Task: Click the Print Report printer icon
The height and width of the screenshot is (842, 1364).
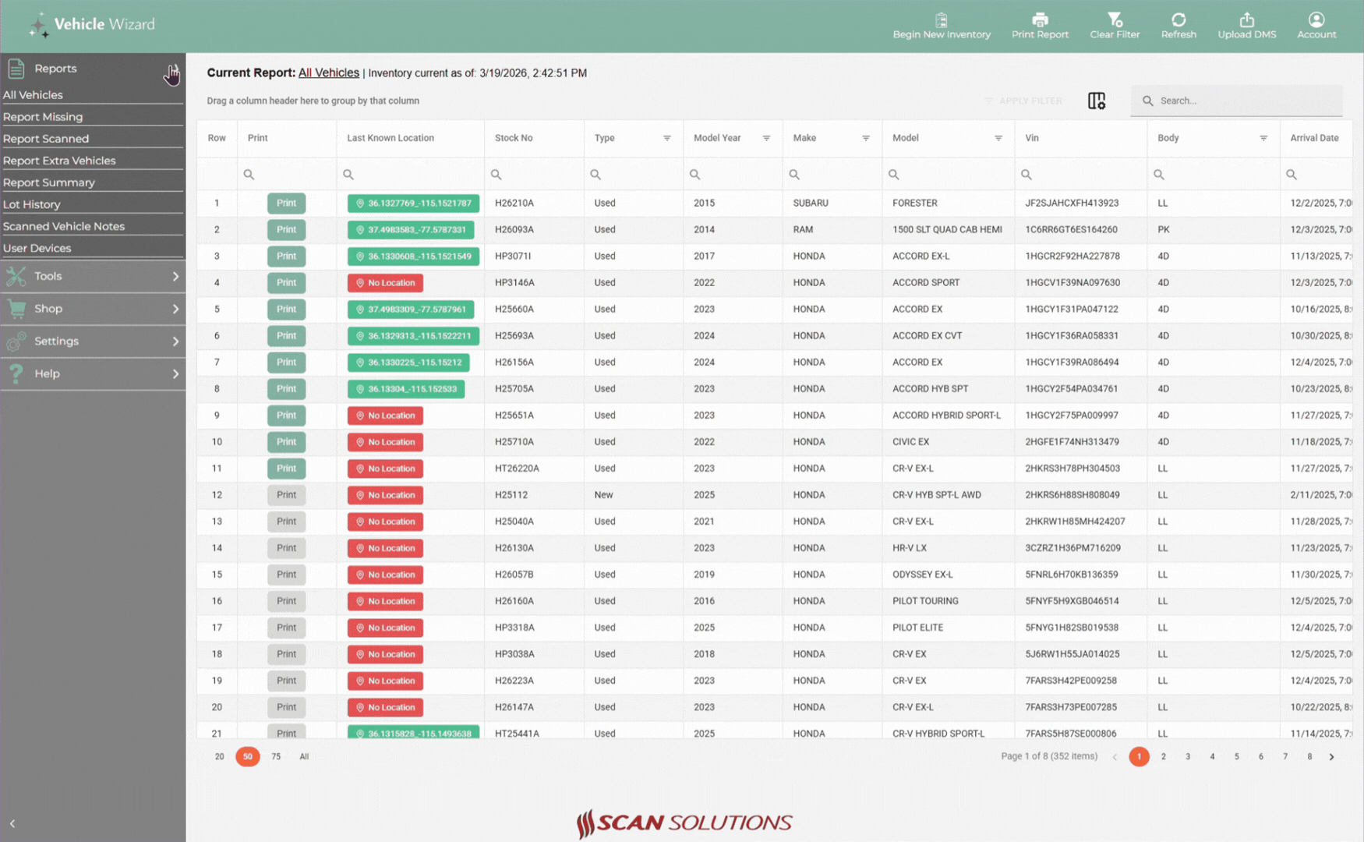Action: click(1040, 19)
